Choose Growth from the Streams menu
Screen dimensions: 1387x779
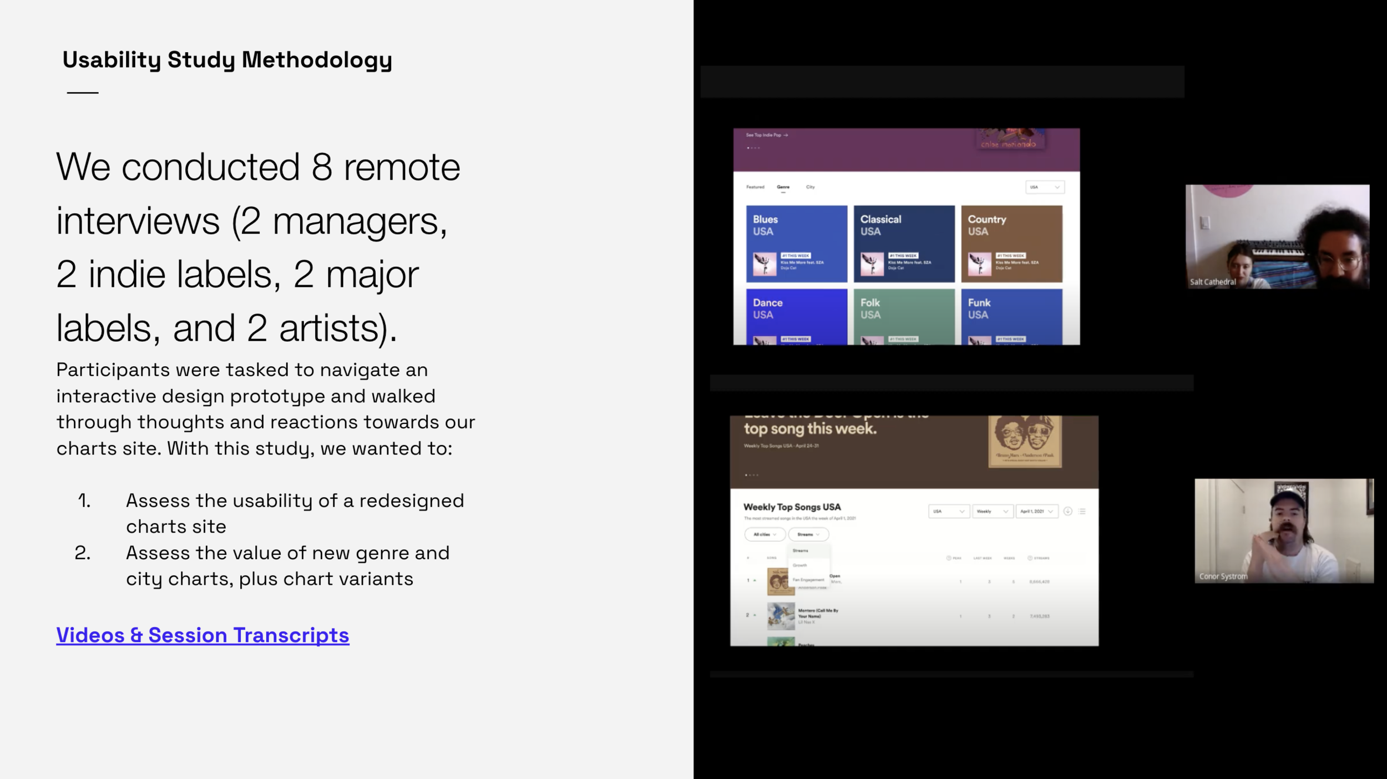pos(800,565)
